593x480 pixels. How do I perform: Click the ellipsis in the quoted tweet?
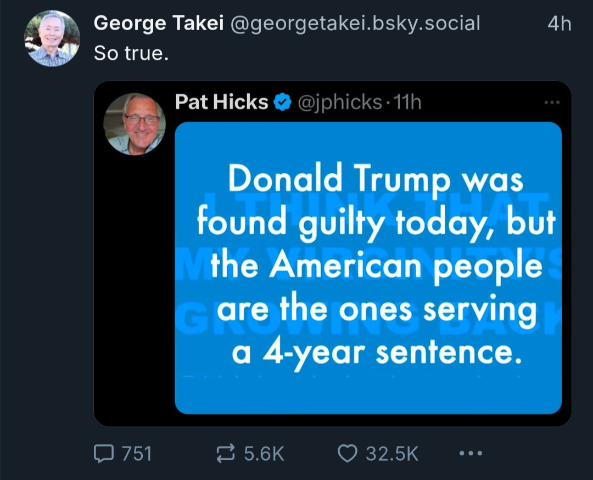(551, 103)
